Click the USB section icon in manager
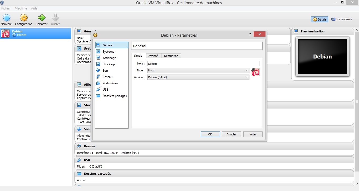Viewport: 359px width, 191px height. (79, 160)
